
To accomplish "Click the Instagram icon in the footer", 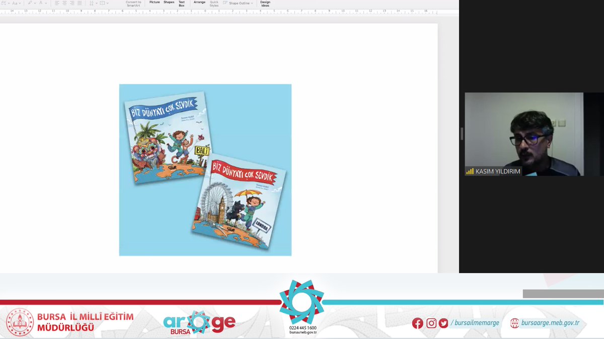I will click(x=431, y=323).
